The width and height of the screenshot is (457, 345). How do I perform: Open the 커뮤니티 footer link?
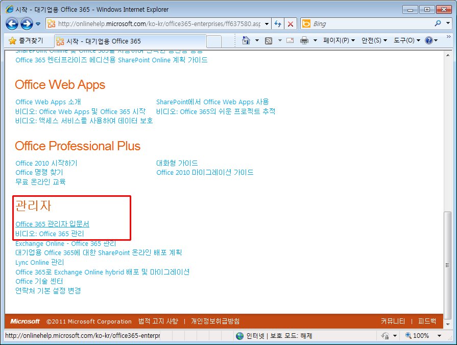pos(393,321)
